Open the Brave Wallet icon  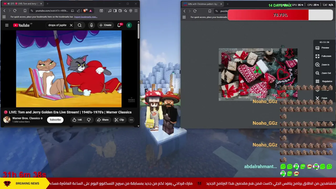point(120,11)
